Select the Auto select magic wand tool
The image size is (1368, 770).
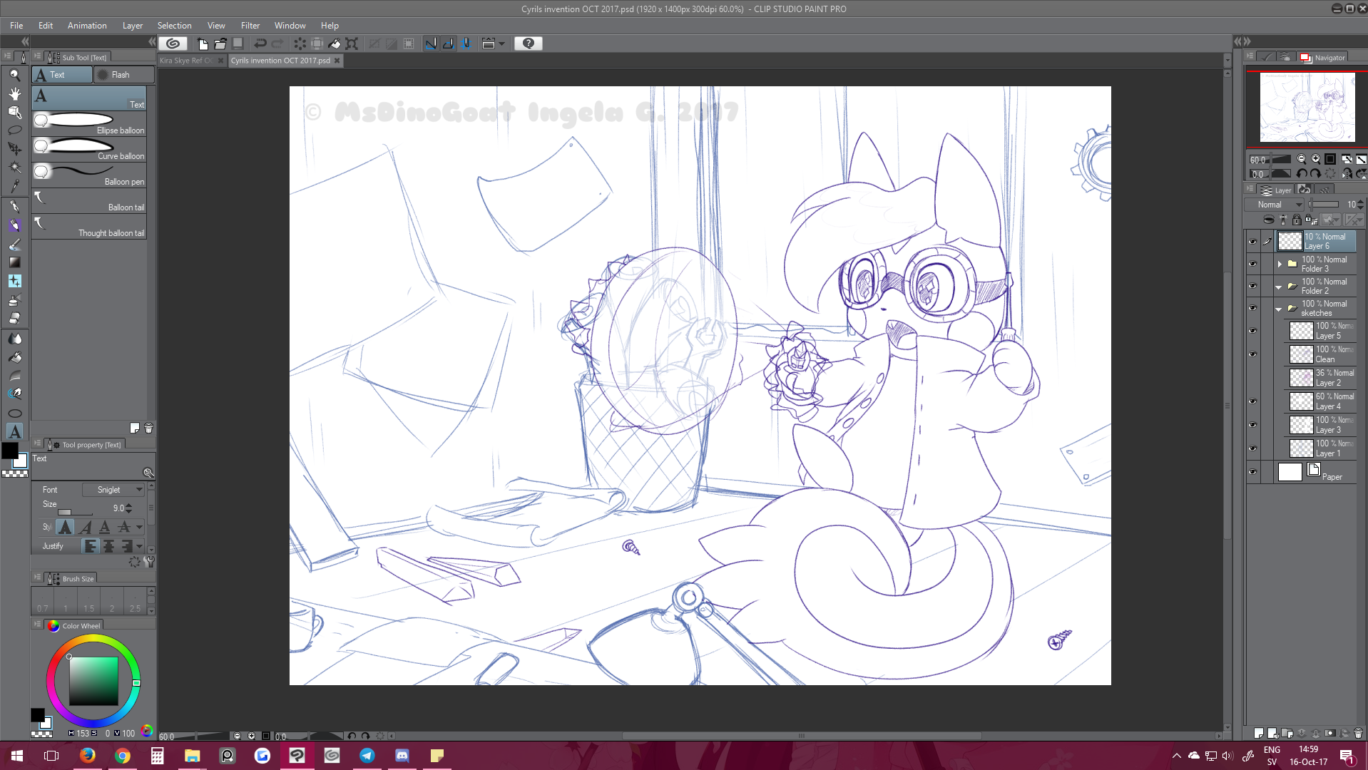point(14,168)
